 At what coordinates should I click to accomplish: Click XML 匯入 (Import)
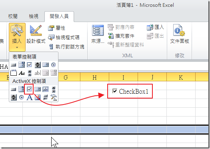(x=155, y=27)
